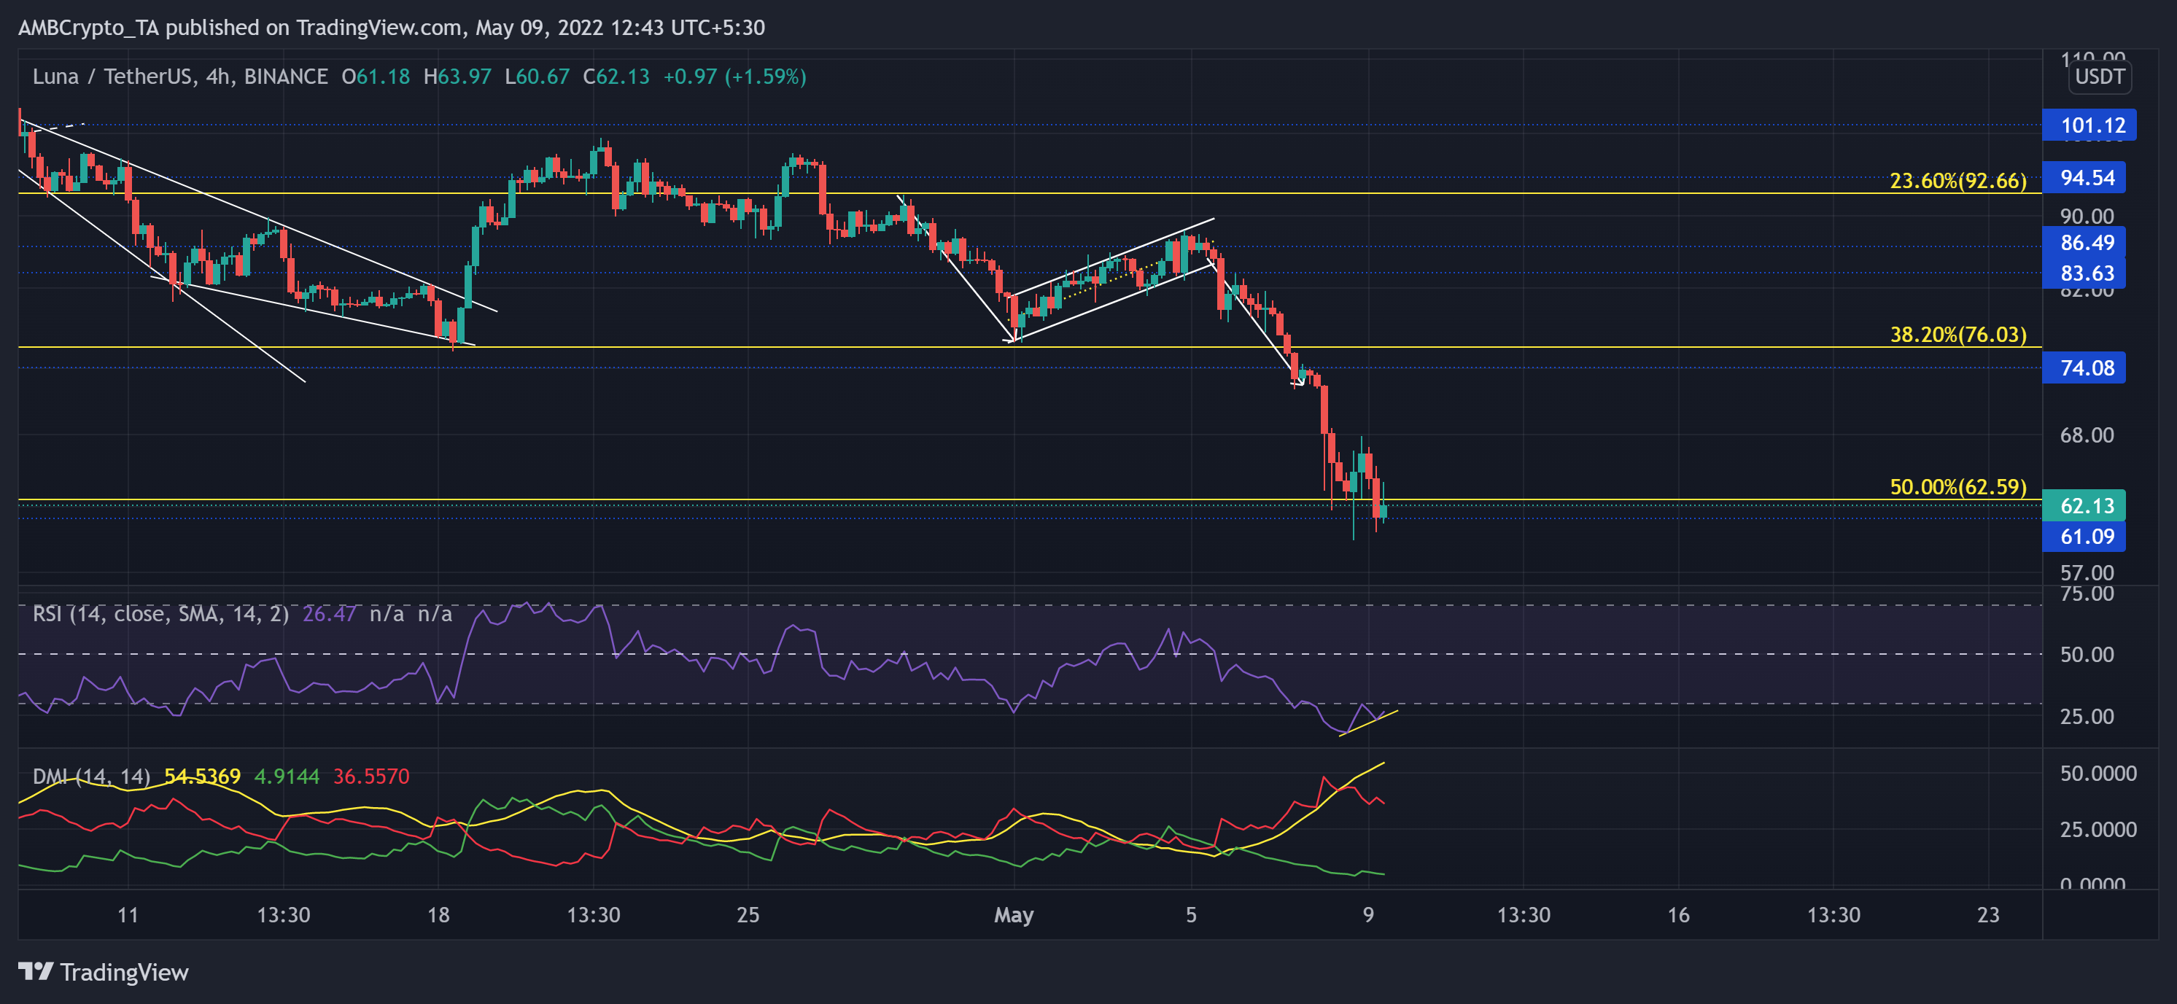Image resolution: width=2177 pixels, height=1004 pixels.
Task: Click the DMI ADX value 54.5369
Action: click(202, 776)
